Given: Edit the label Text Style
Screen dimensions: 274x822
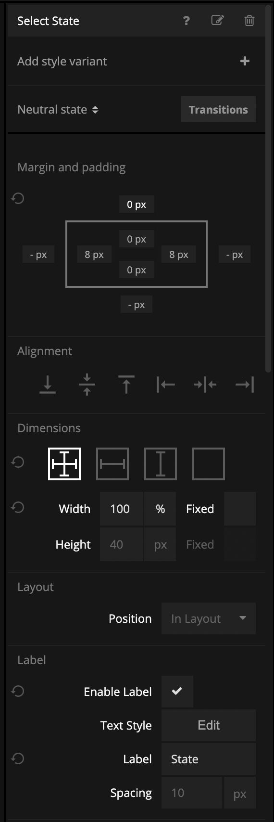Looking at the screenshot, I should coord(209,725).
